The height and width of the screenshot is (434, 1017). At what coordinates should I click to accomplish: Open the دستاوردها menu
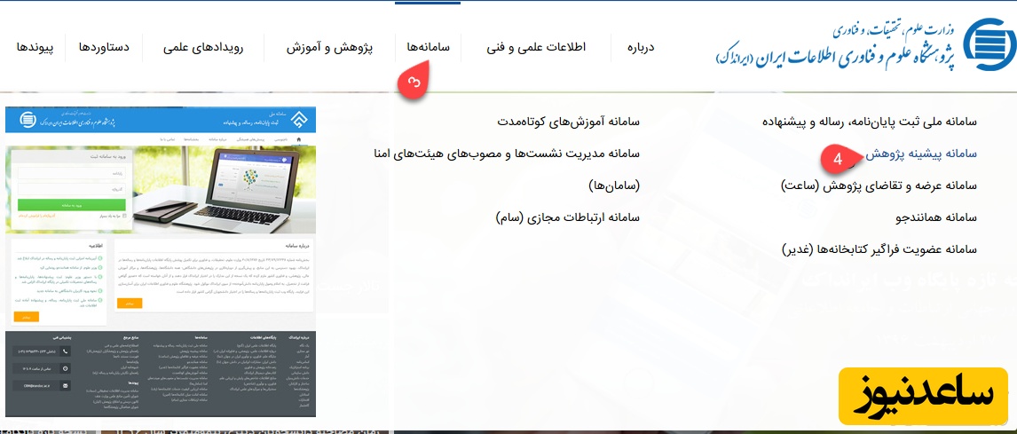click(x=104, y=47)
